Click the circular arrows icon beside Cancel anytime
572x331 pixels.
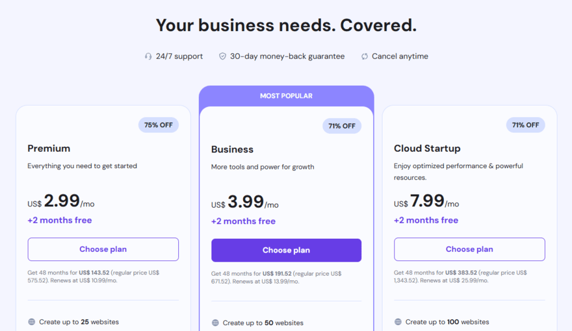point(365,56)
